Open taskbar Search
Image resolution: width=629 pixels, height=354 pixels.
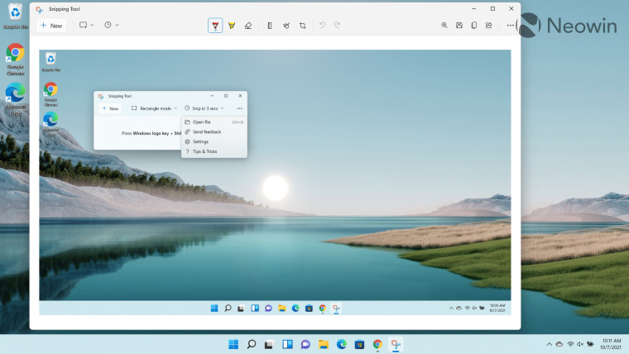[x=252, y=344]
